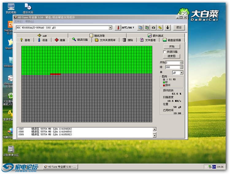This screenshot has height=174, width=230.
Task: Open the 文件夹使用率 tab
Action: click(105, 40)
